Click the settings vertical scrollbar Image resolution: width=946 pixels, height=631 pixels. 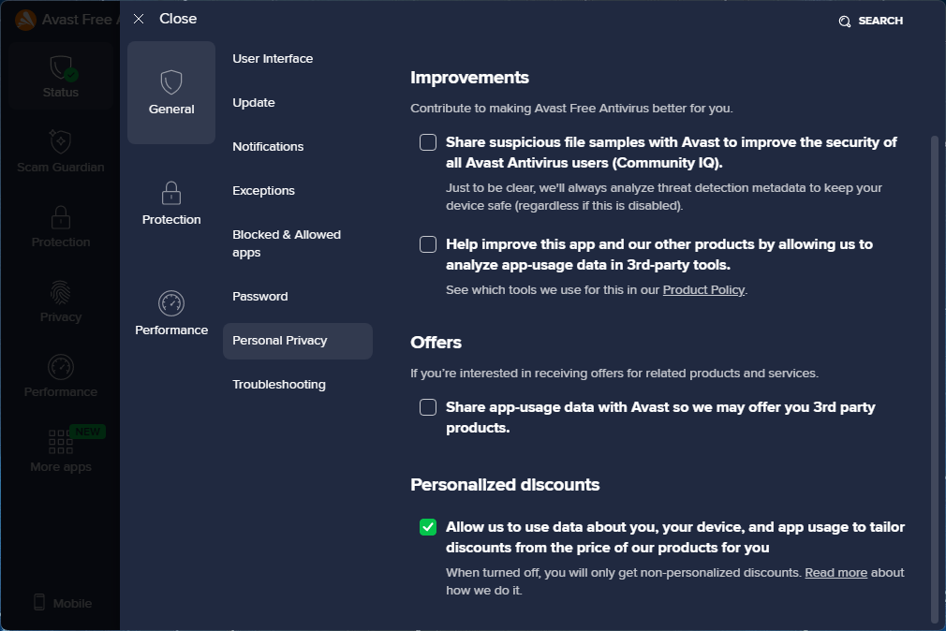[x=935, y=379]
